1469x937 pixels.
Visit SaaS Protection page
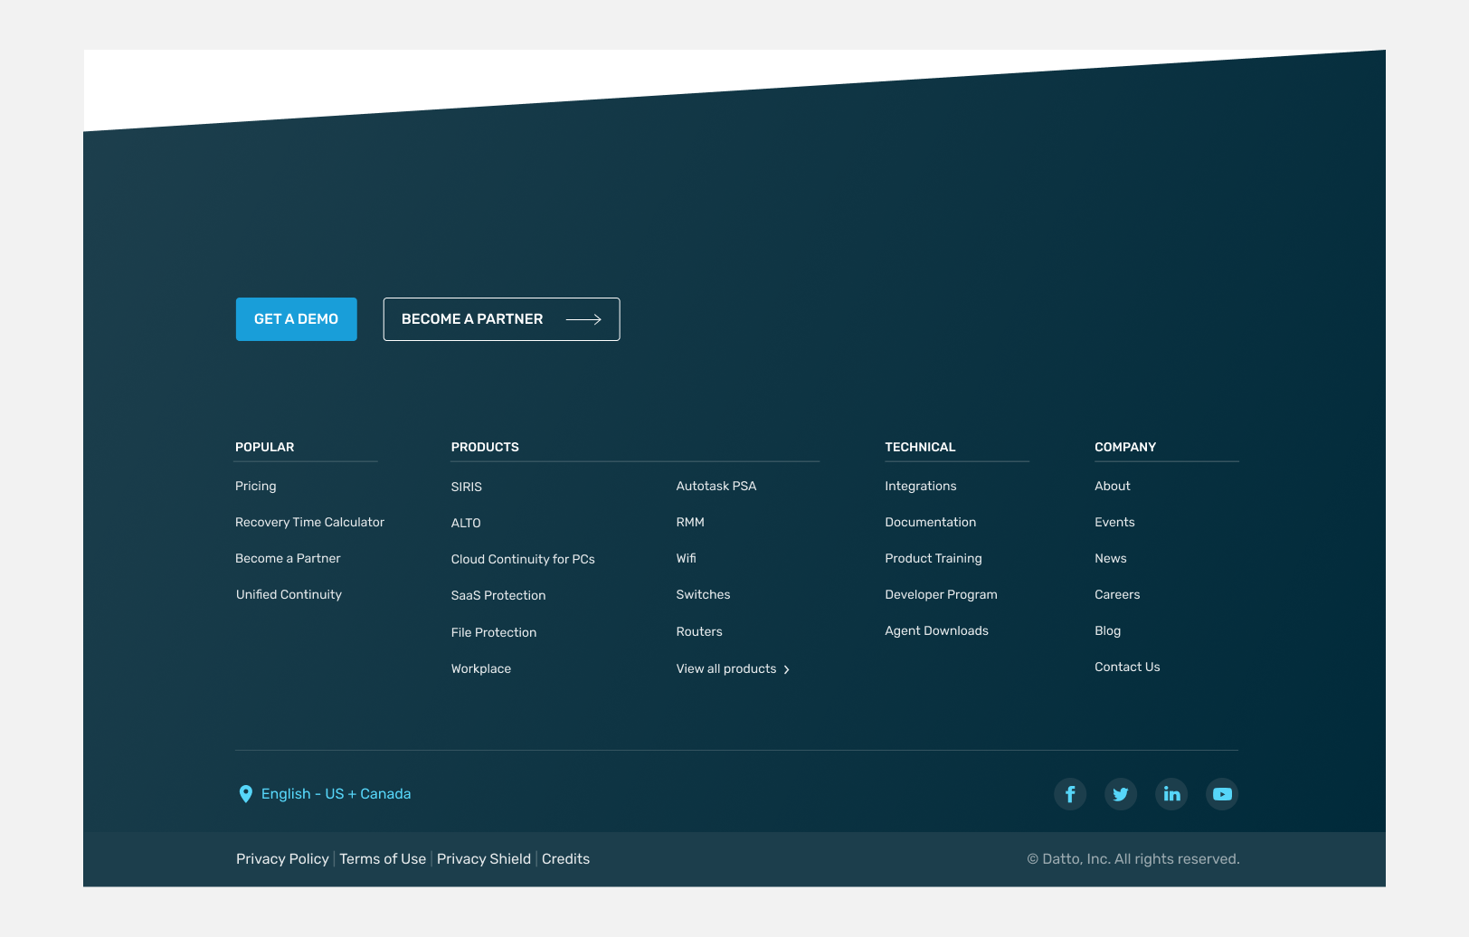[x=498, y=595]
